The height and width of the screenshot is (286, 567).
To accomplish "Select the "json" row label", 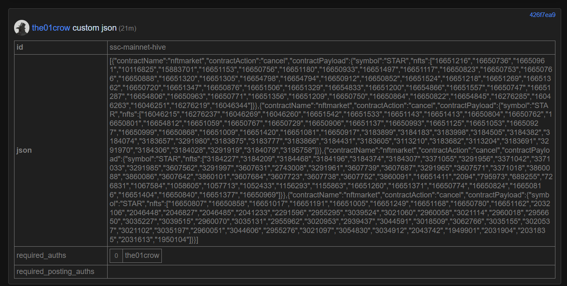I will (24, 150).
